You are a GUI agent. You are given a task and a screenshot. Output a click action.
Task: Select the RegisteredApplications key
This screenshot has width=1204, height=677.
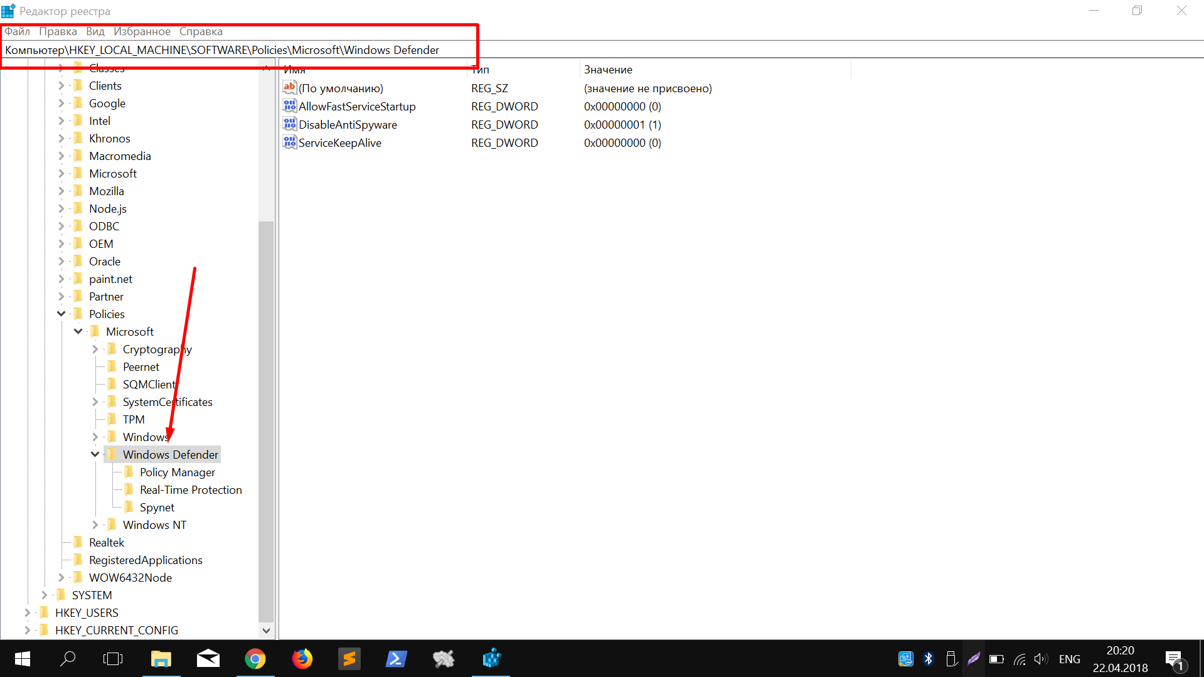(x=146, y=560)
